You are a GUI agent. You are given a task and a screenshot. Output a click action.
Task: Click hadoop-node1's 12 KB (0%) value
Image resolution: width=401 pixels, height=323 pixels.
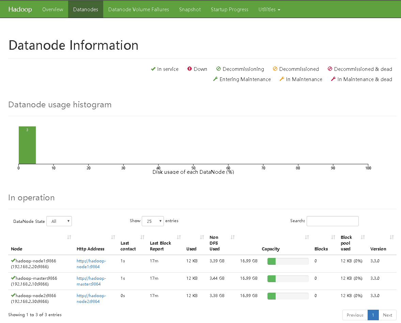point(351,261)
